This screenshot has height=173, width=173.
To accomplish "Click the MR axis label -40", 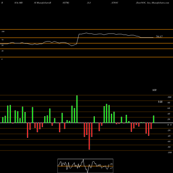I will coord(169,136).
